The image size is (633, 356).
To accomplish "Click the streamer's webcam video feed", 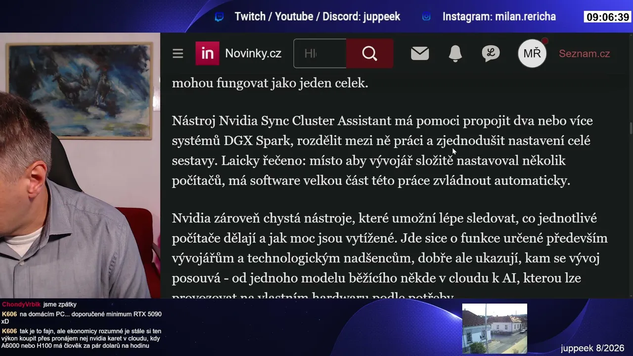I will [80, 166].
